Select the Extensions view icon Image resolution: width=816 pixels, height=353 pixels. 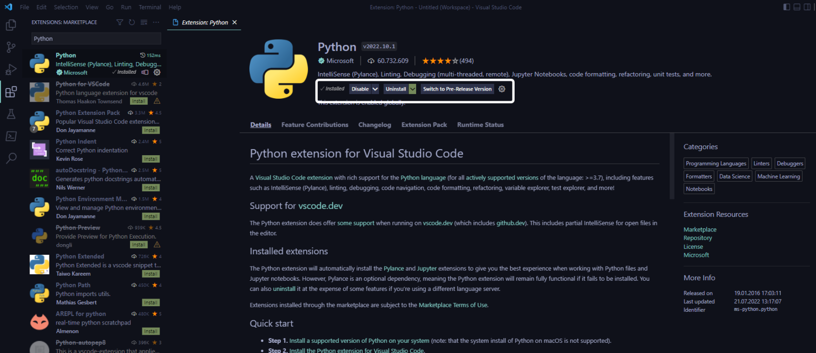click(x=11, y=92)
